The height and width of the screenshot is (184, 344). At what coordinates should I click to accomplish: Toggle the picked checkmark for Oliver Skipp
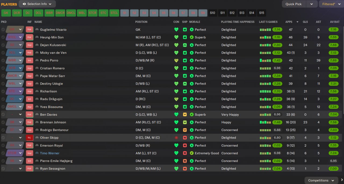point(3,138)
